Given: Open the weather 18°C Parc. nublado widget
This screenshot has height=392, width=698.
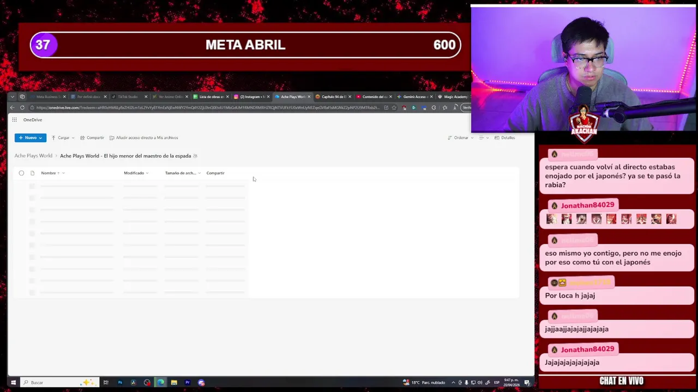Looking at the screenshot, I should (424, 383).
